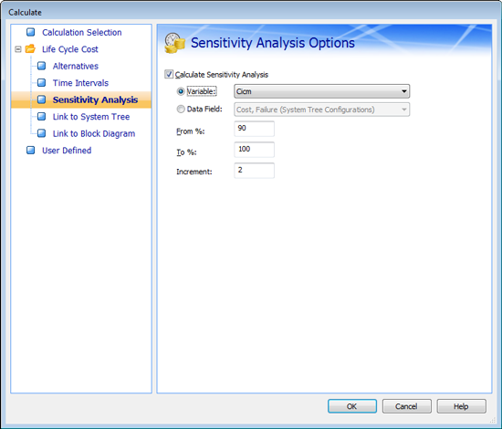
Task: Click the From % input field
Action: click(x=255, y=129)
